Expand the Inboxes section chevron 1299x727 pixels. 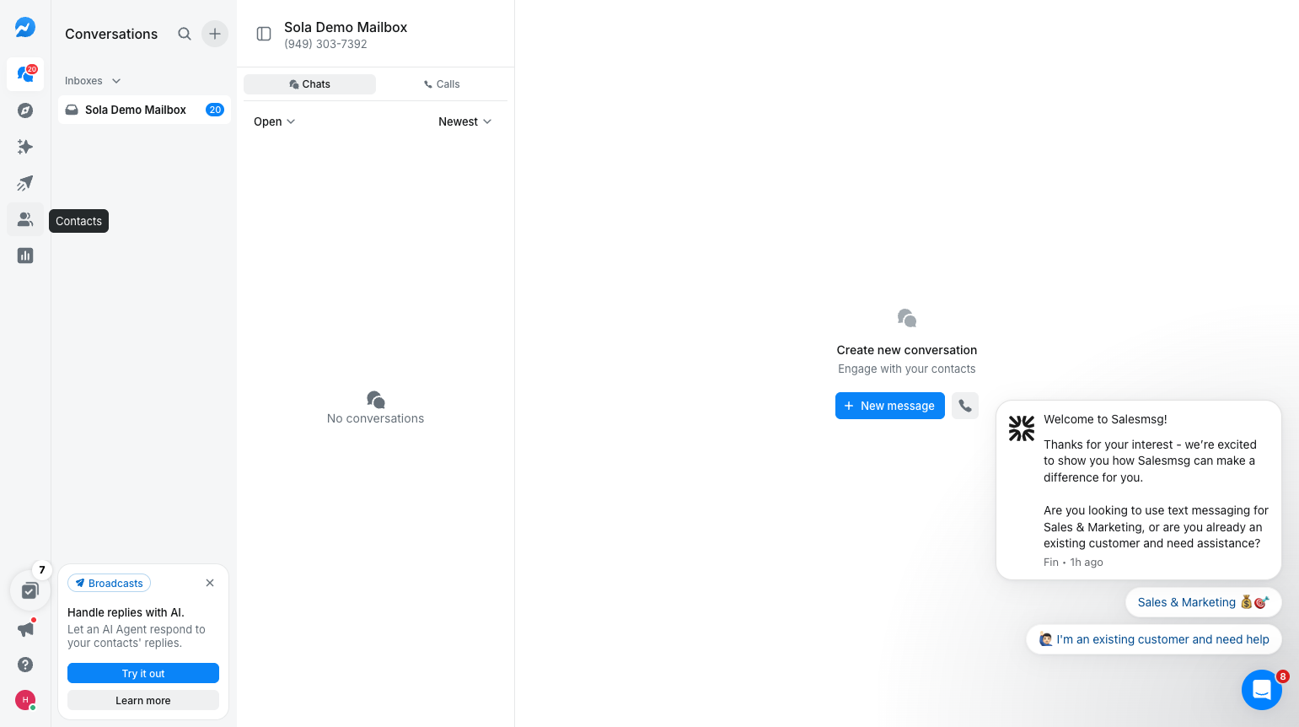coord(116,81)
